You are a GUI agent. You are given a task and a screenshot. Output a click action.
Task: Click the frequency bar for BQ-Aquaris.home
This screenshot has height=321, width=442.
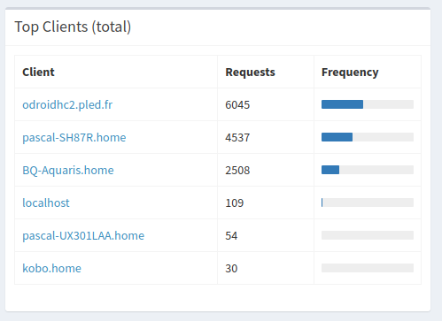pos(368,170)
